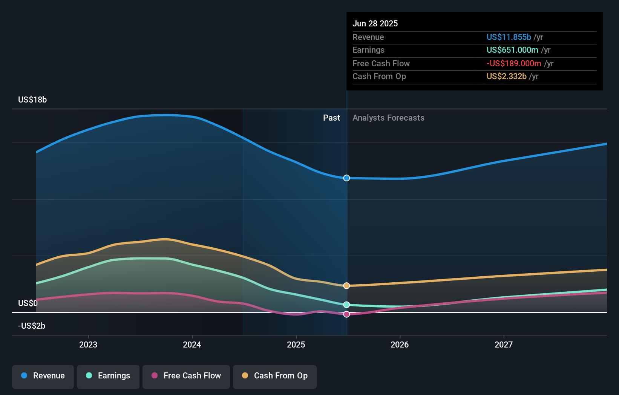Click the 2025 axis label

click(296, 344)
